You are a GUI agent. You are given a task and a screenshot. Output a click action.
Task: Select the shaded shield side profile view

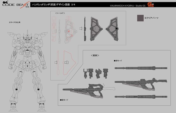[85, 29]
